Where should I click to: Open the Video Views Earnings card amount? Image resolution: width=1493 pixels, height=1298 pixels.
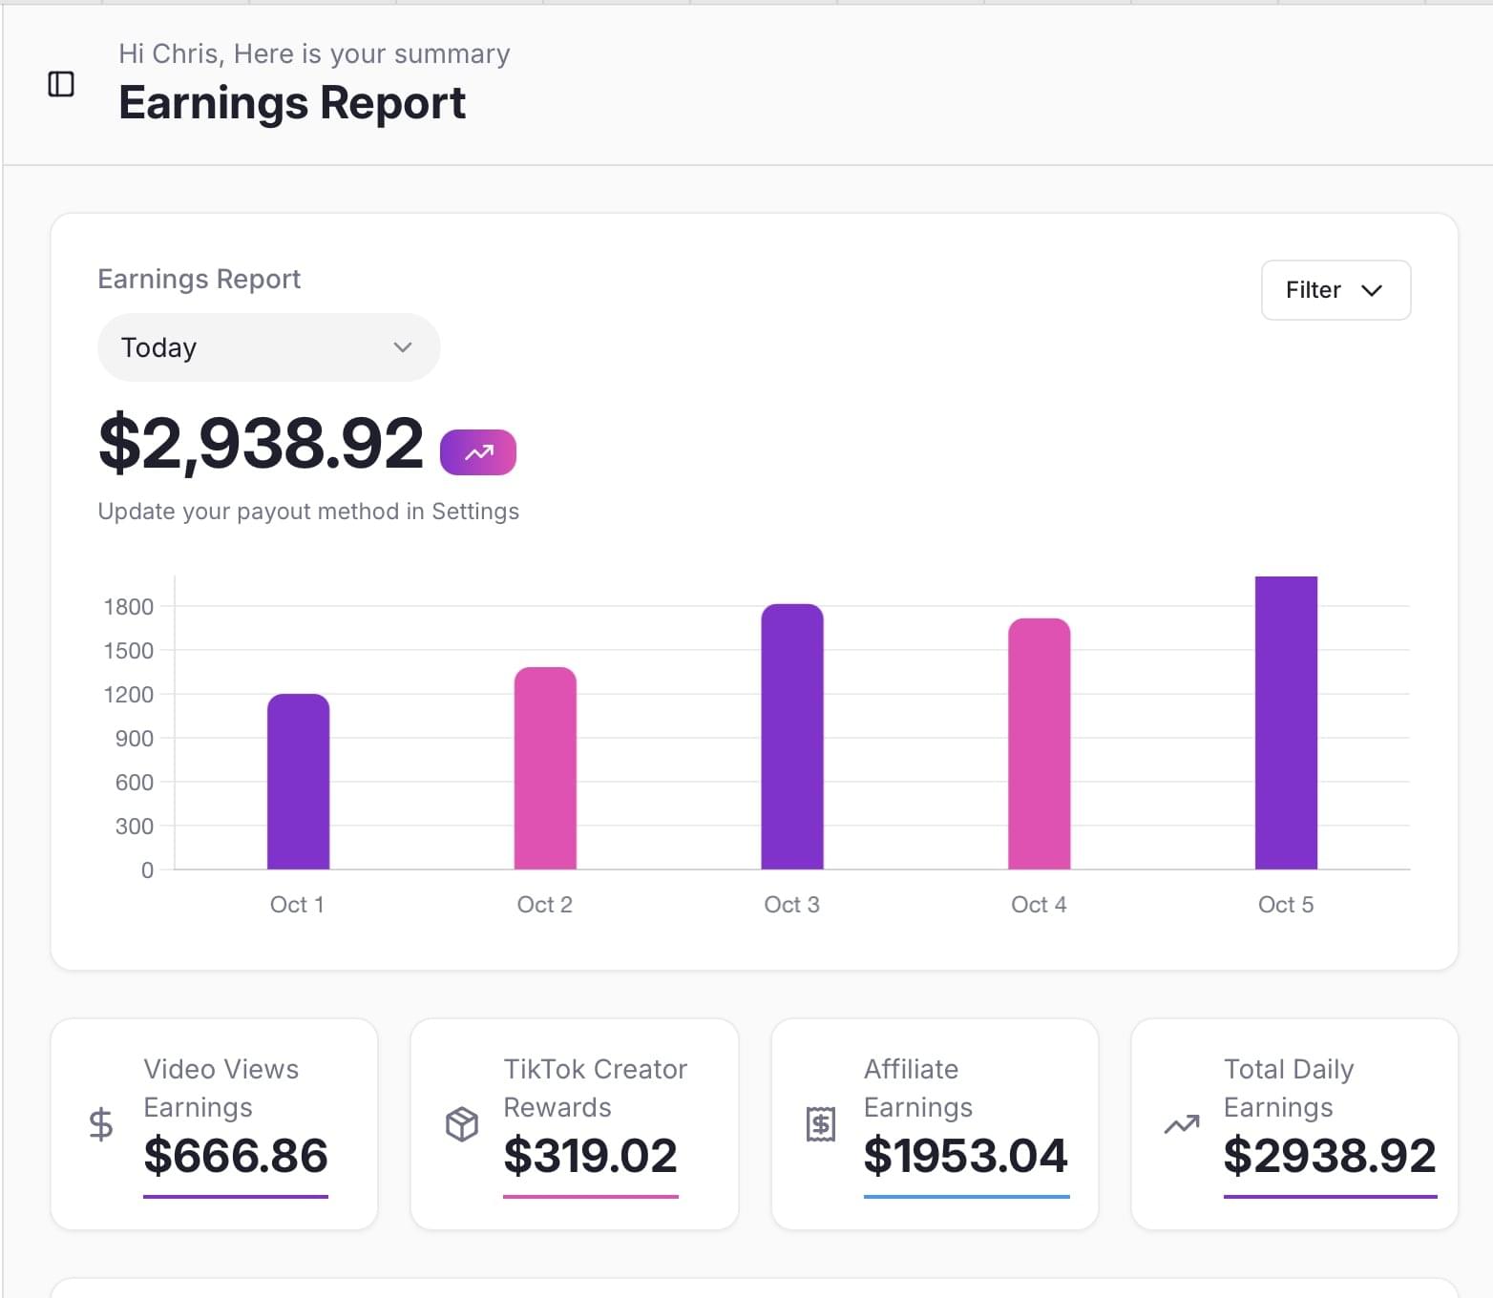236,1156
